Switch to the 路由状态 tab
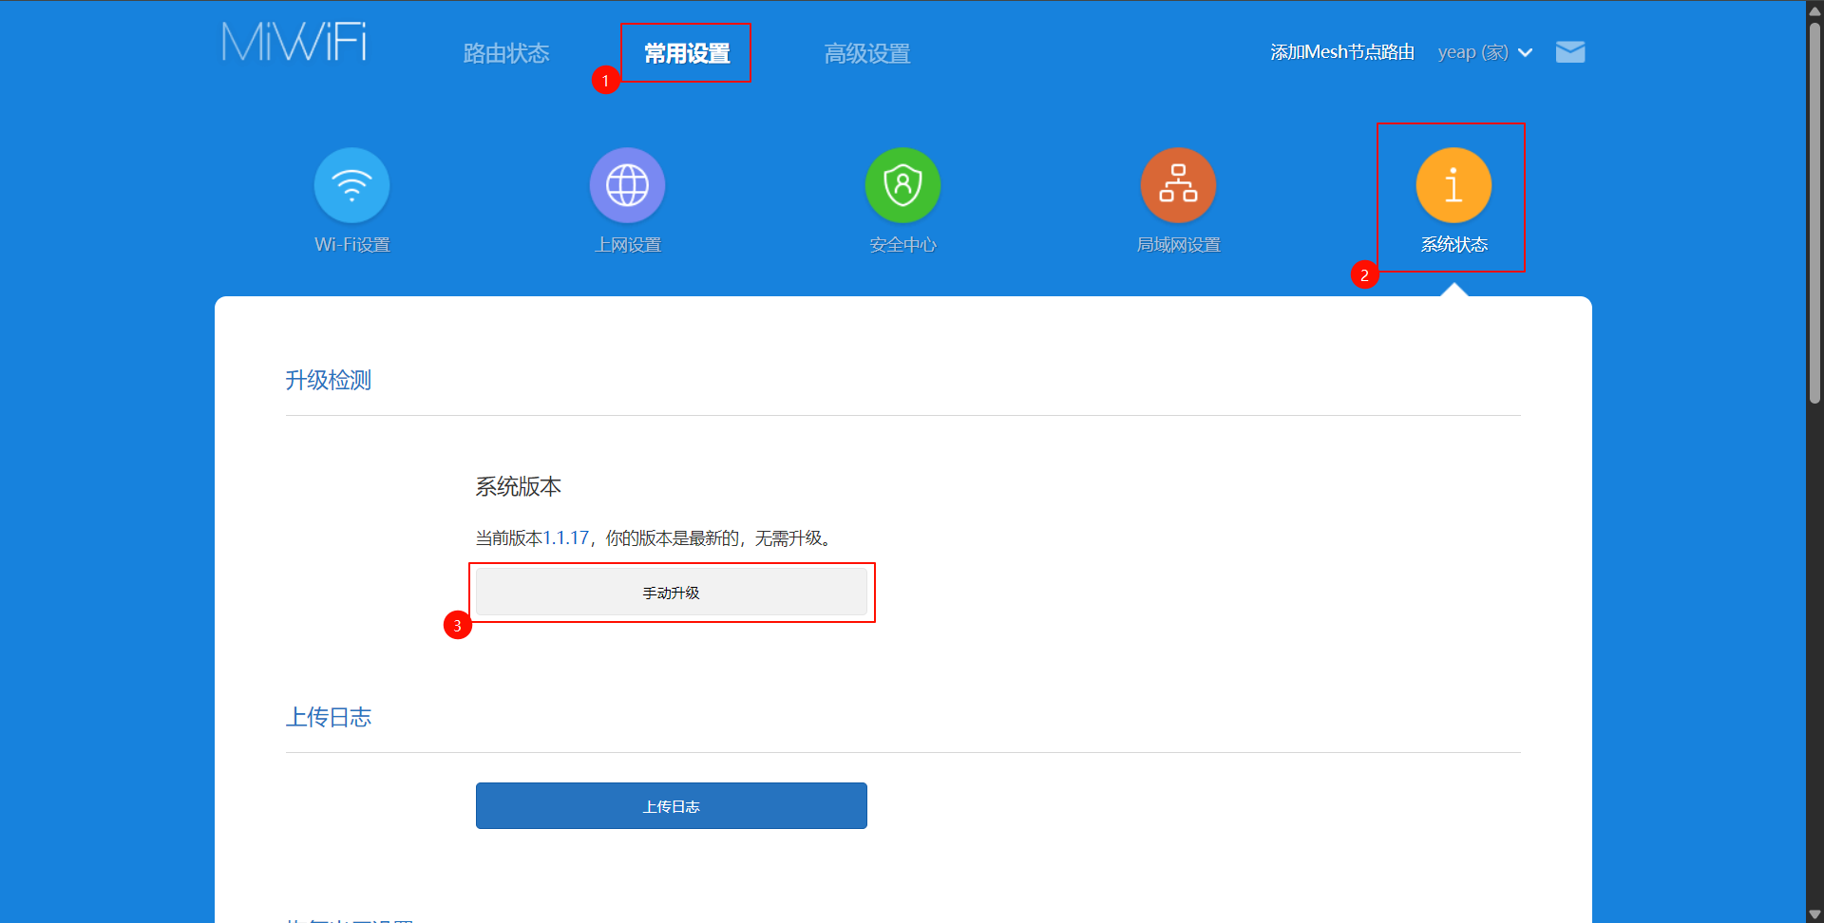 click(x=505, y=53)
